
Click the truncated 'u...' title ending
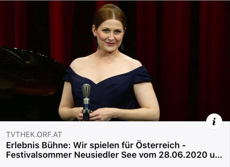tap(215, 155)
